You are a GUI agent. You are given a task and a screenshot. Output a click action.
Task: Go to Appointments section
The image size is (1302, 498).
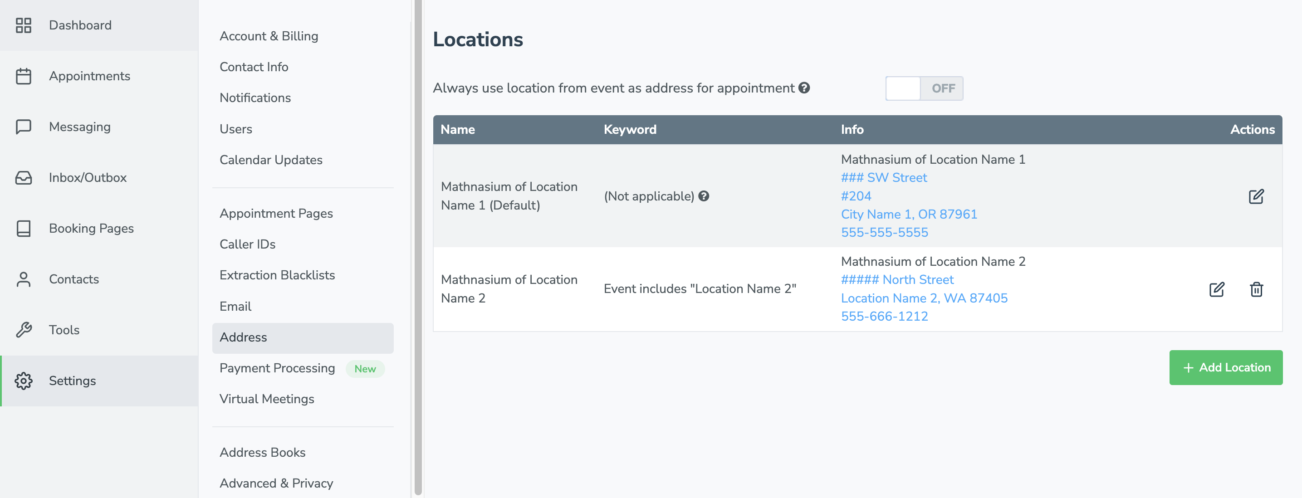click(x=99, y=76)
